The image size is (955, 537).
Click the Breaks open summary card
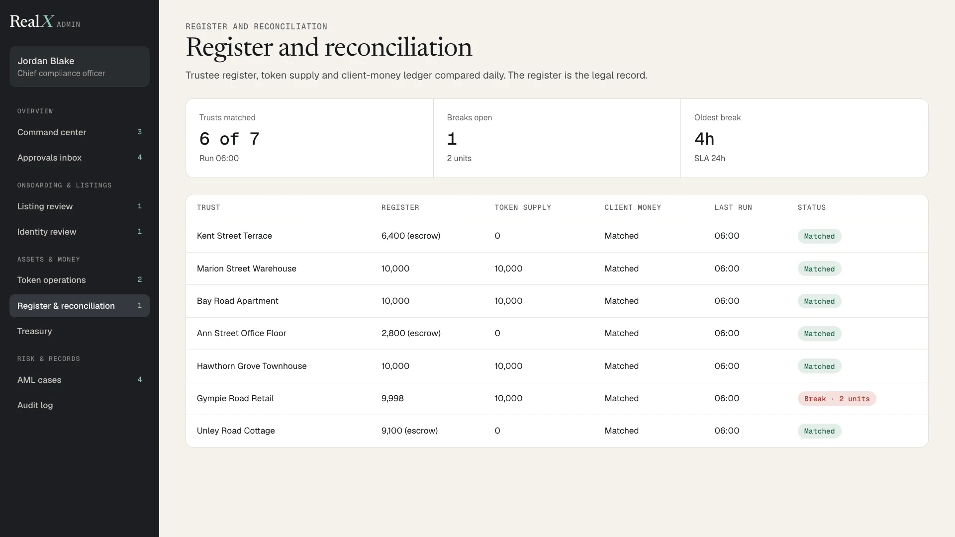point(557,138)
